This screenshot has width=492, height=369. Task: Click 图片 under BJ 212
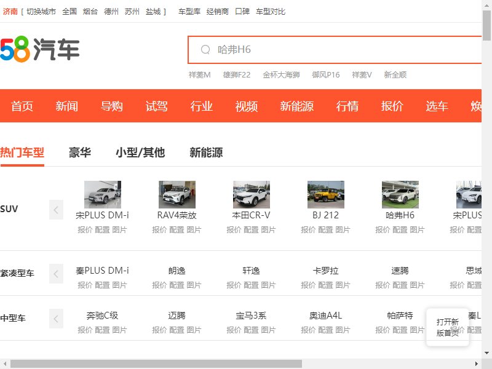click(343, 229)
